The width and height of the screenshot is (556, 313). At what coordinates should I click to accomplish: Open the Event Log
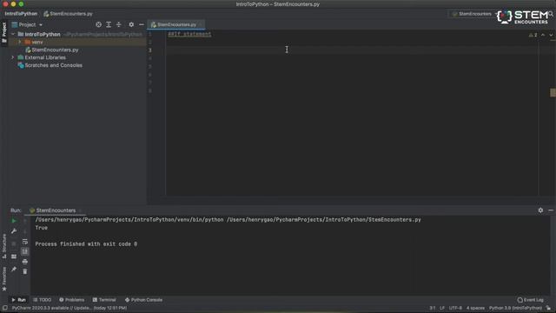coord(531,300)
